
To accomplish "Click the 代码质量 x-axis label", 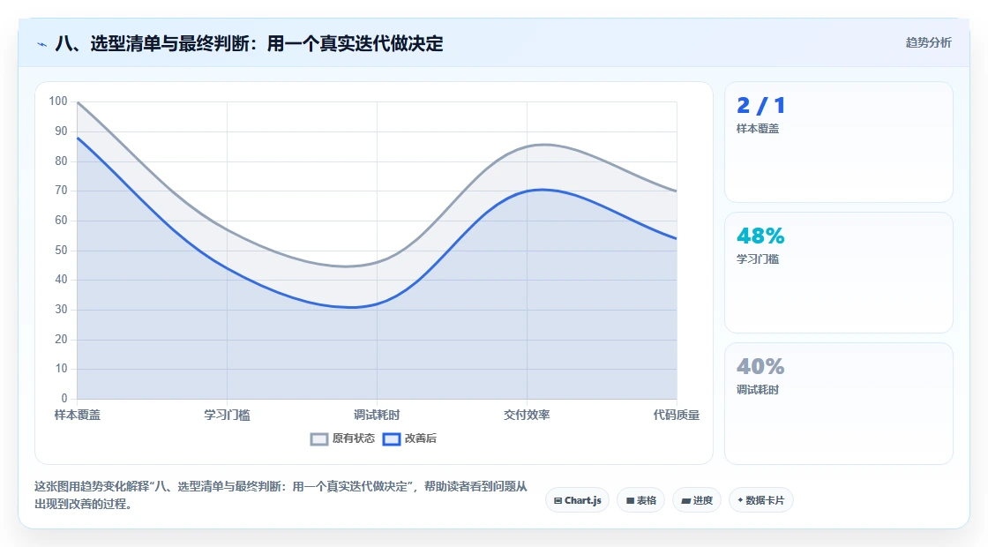I will point(676,416).
